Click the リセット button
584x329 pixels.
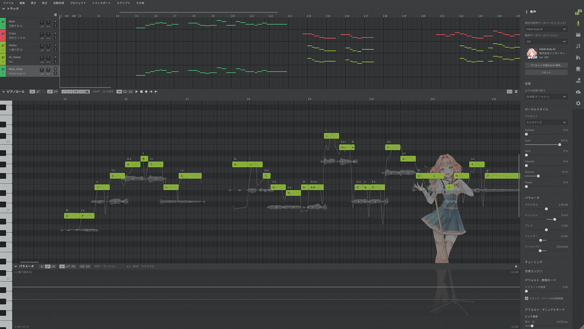[x=546, y=72]
